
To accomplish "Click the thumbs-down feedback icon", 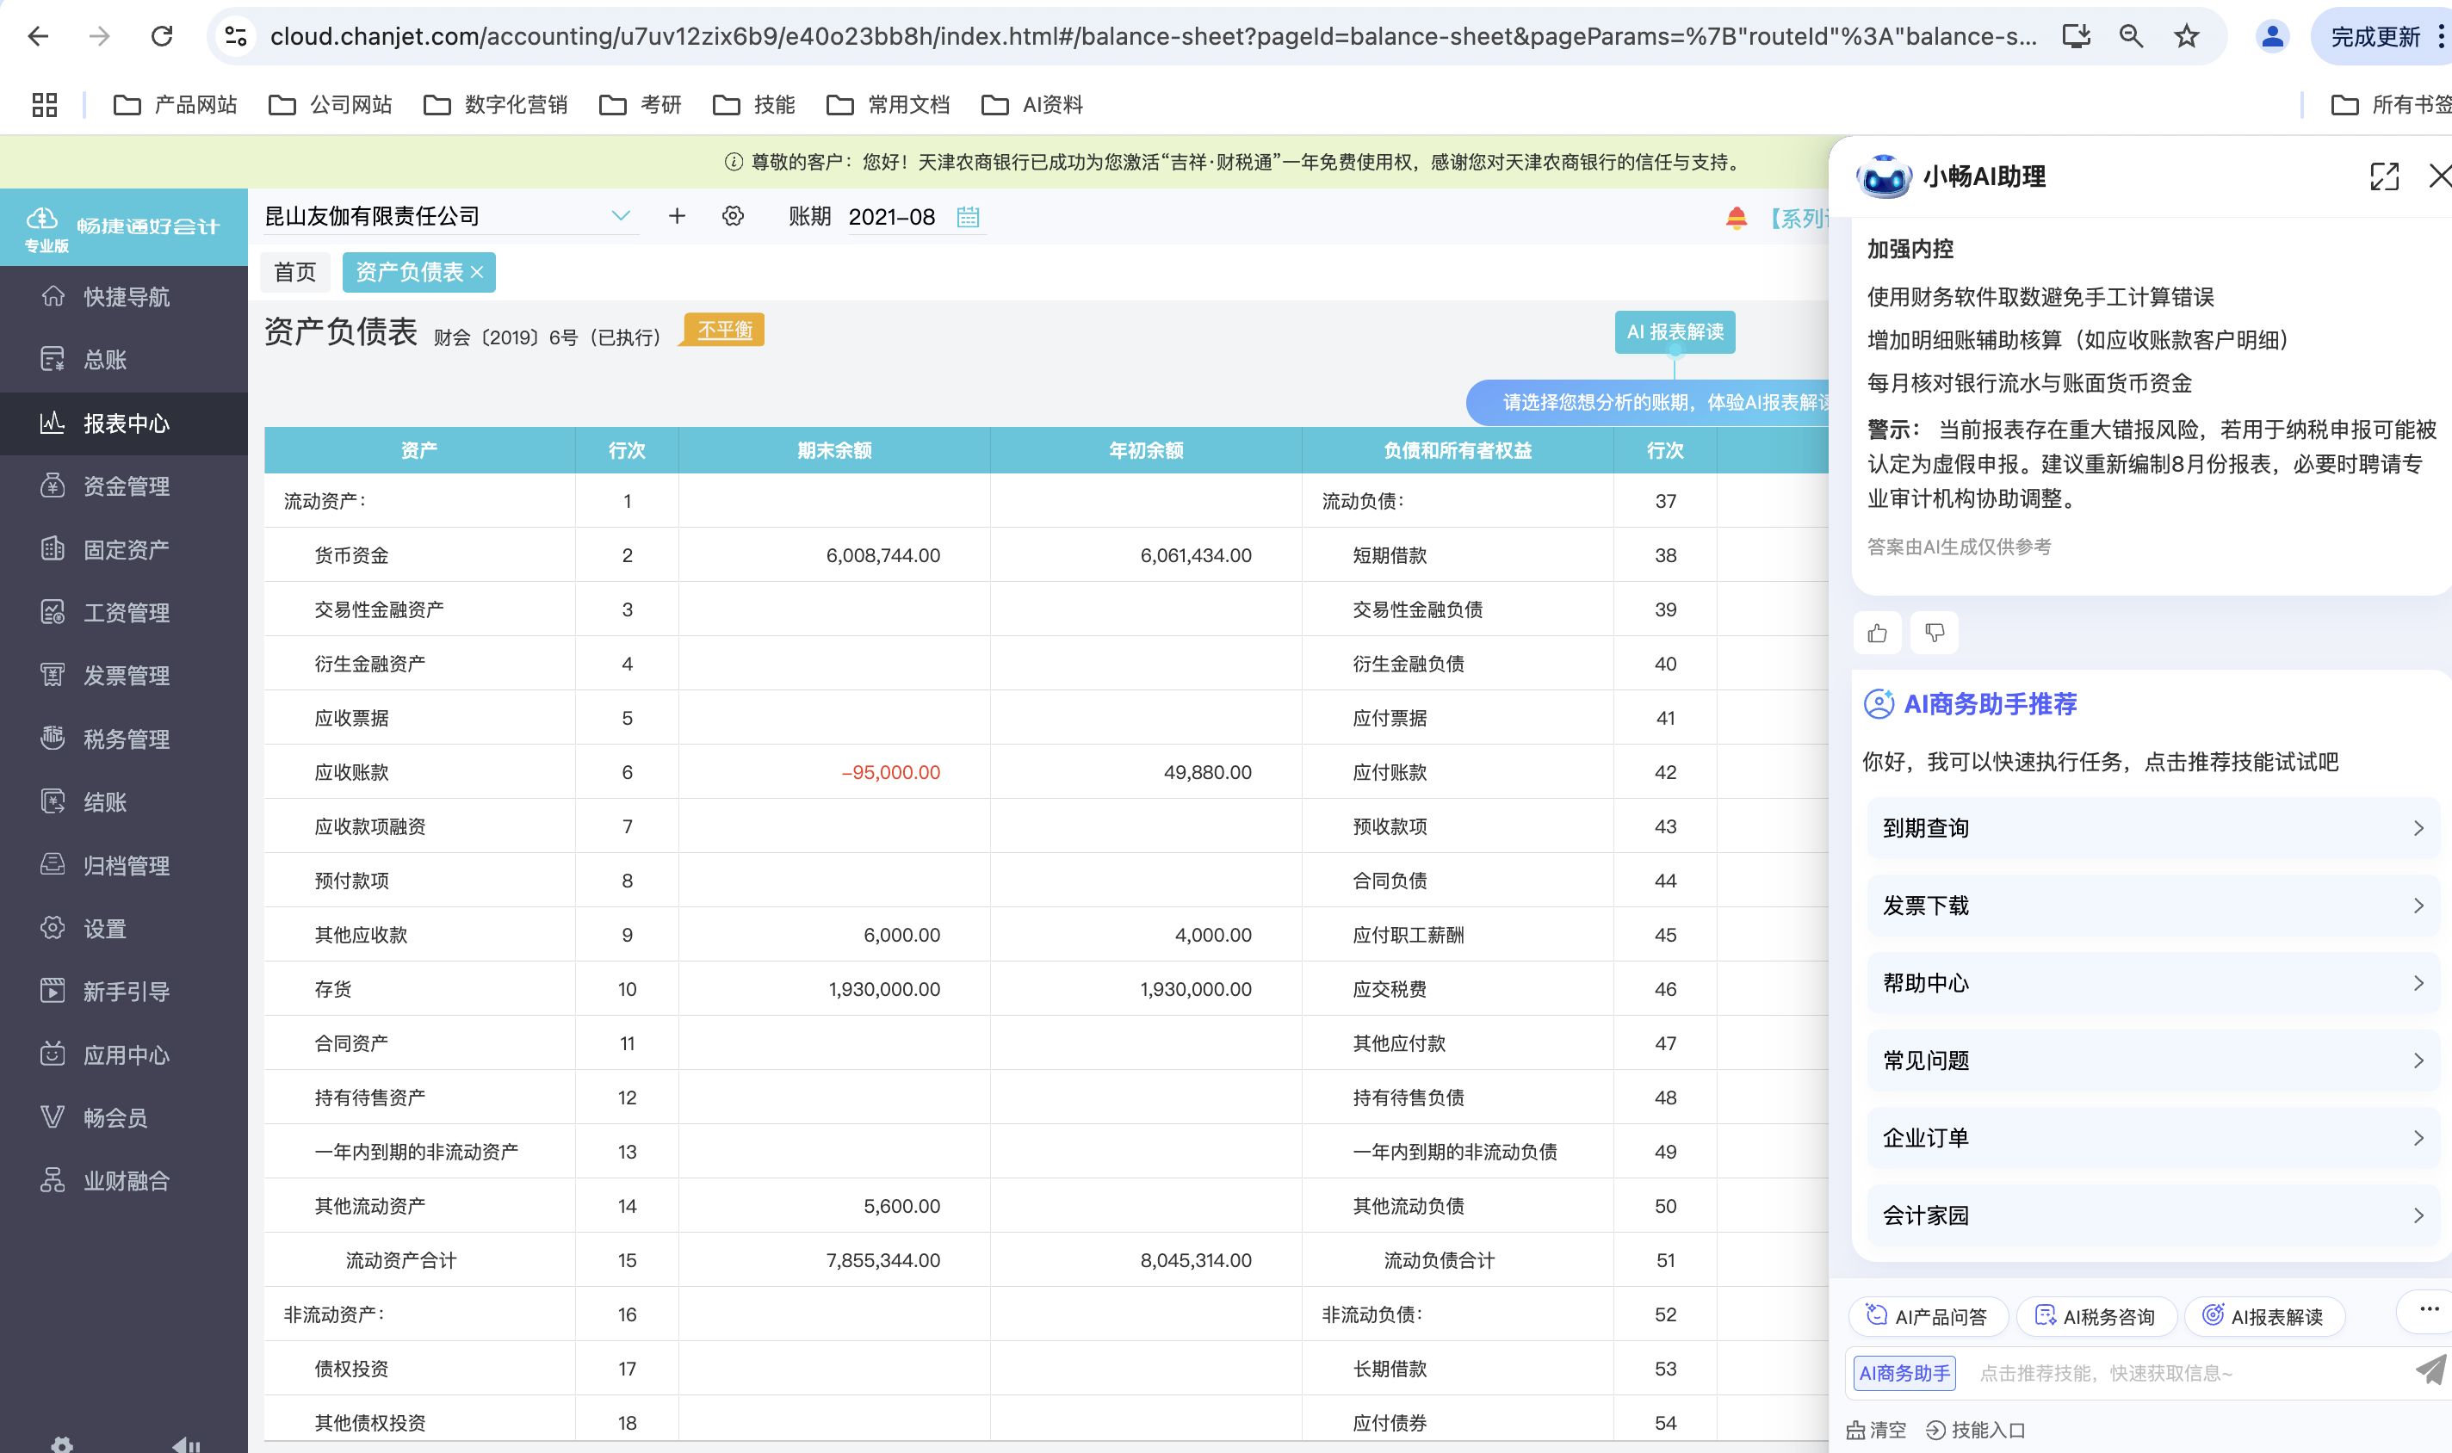I will pyautogui.click(x=1934, y=634).
